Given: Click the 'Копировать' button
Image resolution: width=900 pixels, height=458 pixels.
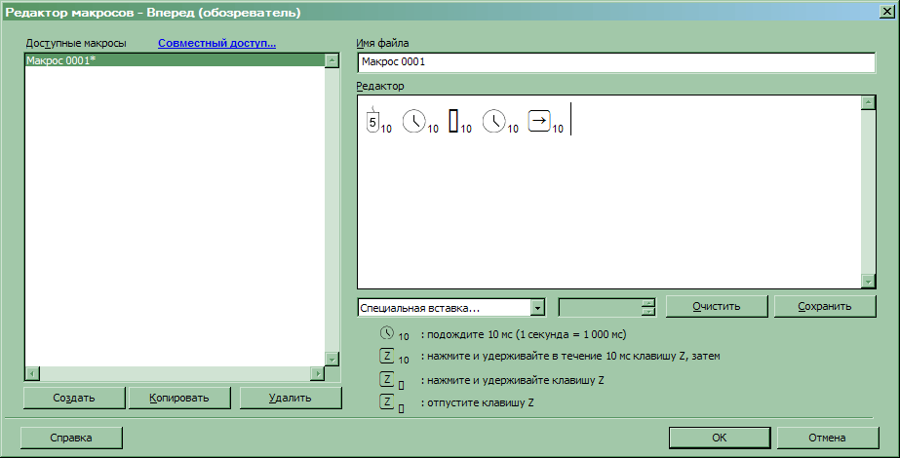Looking at the screenshot, I should (179, 398).
